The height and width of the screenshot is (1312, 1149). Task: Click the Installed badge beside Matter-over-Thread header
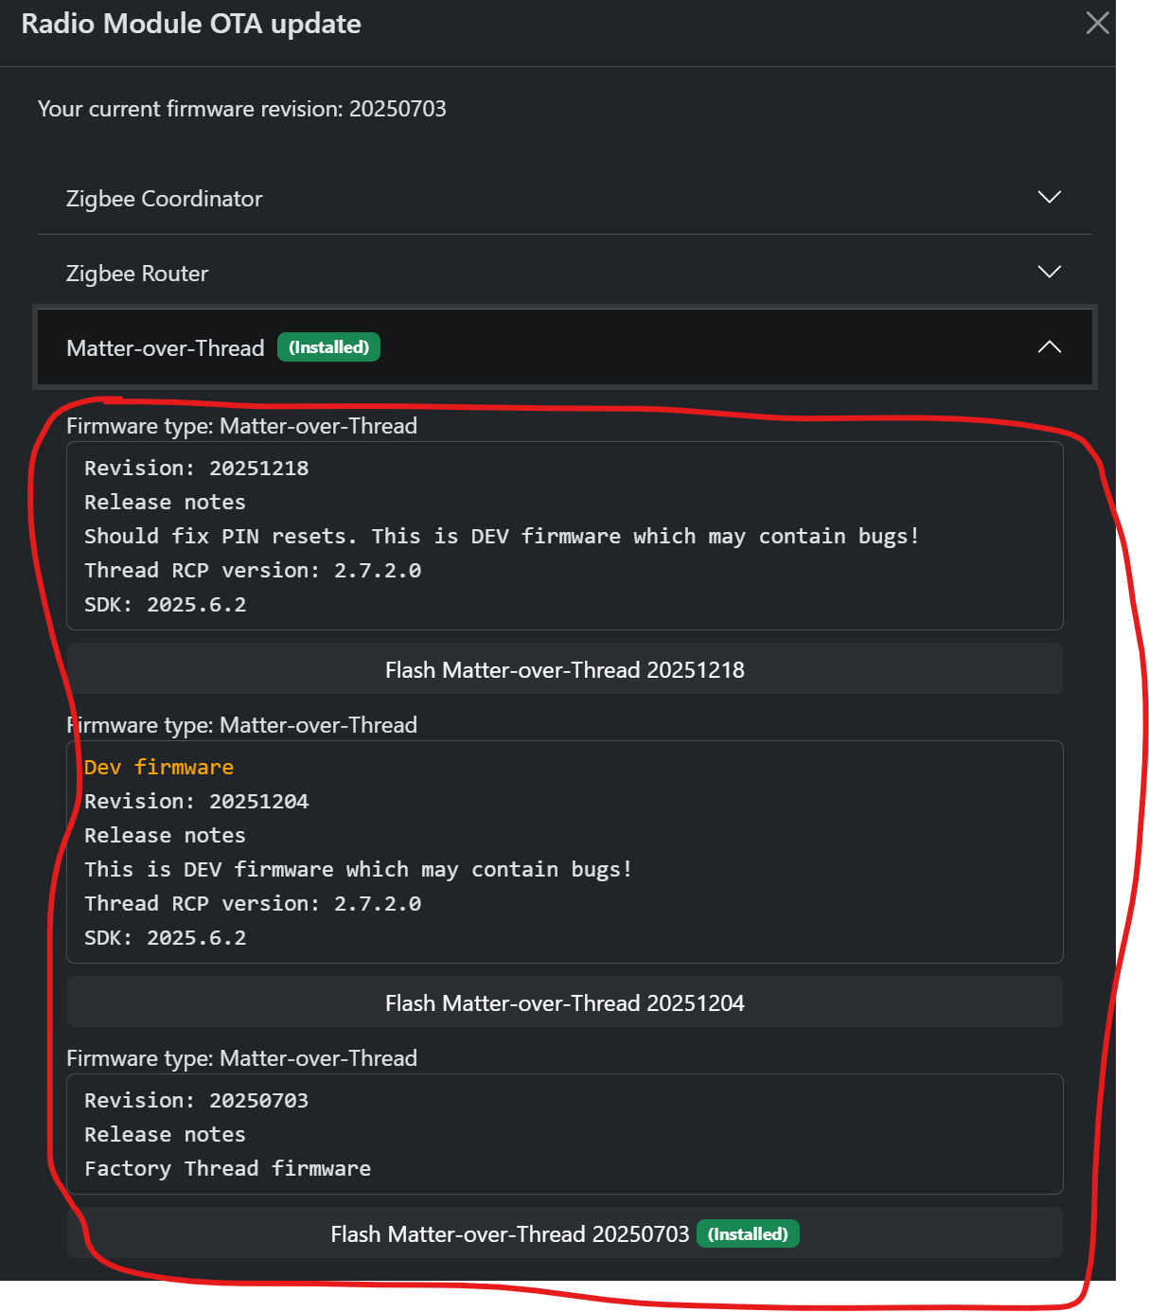pyautogui.click(x=328, y=347)
